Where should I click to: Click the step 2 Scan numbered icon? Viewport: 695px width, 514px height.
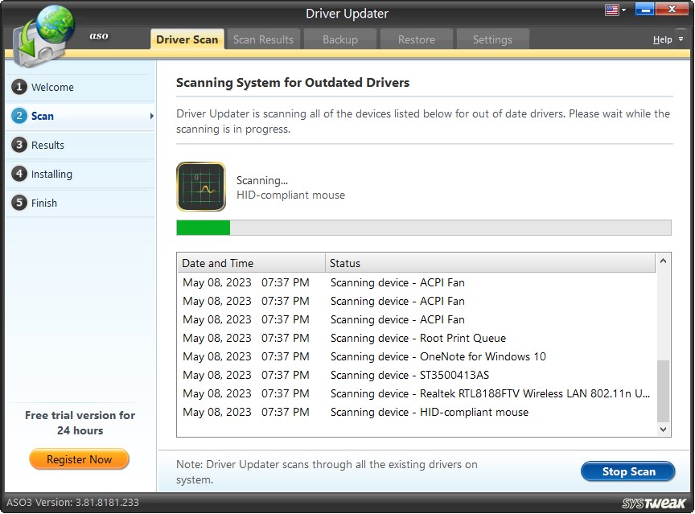coord(20,116)
